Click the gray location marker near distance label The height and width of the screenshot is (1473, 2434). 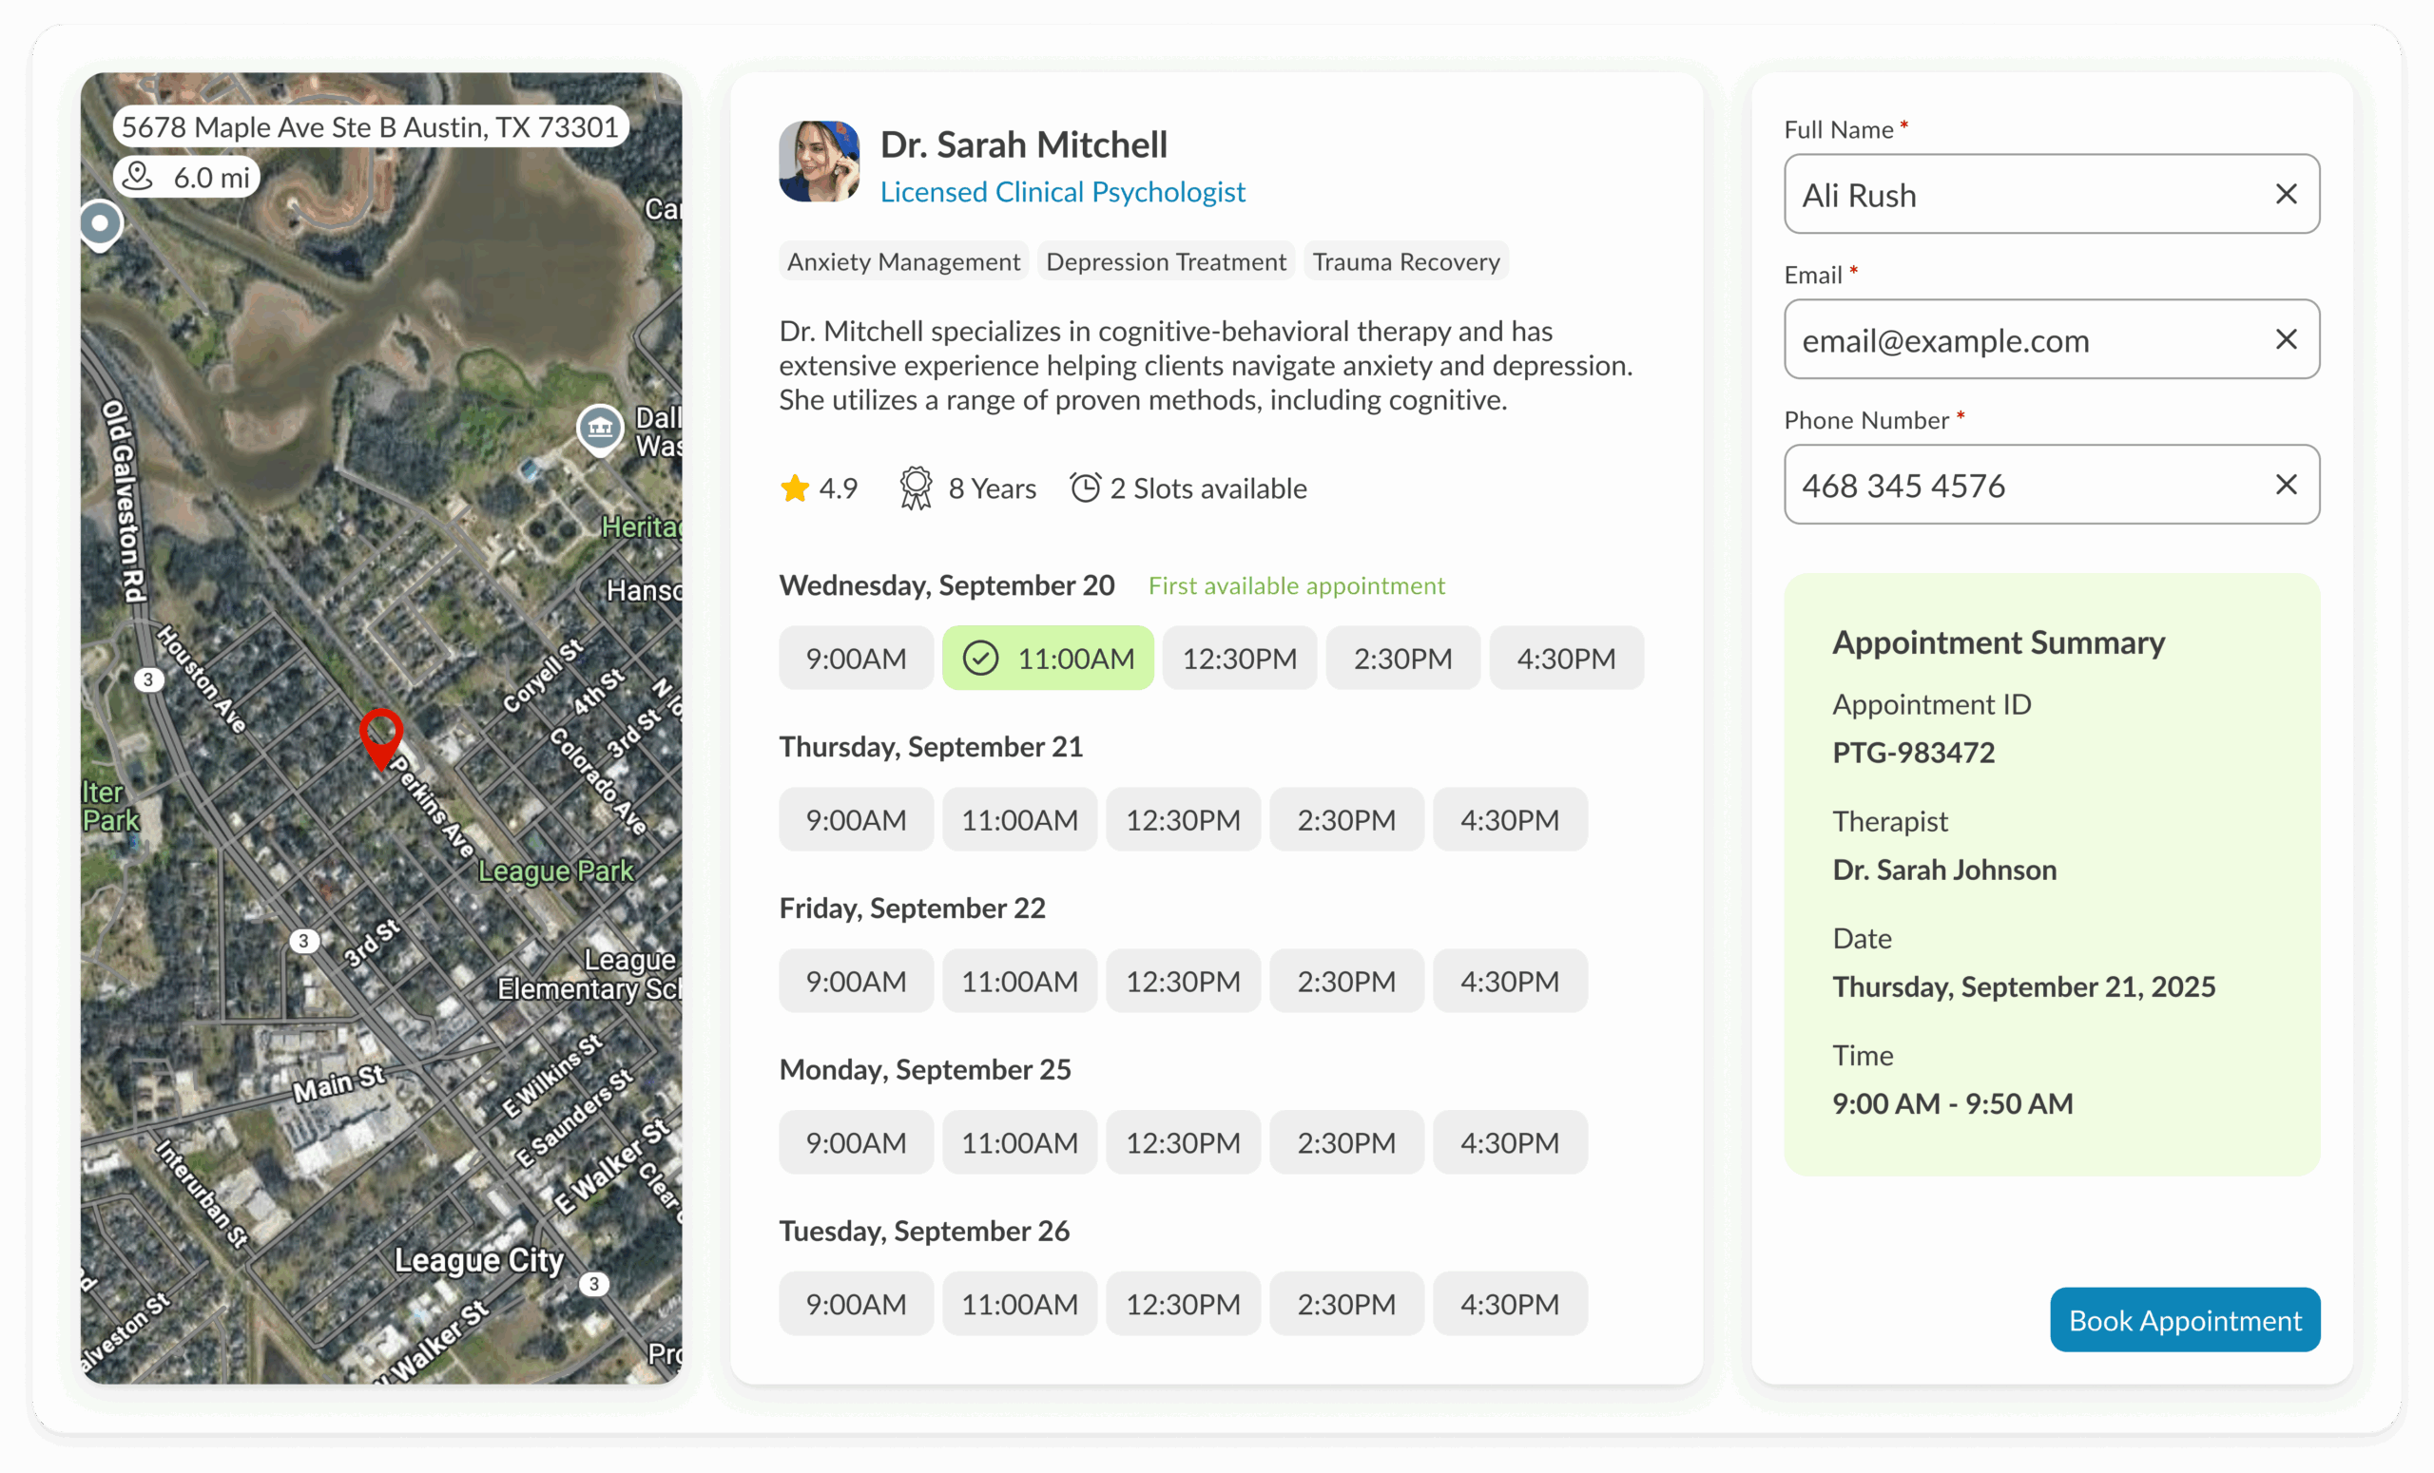[100, 226]
